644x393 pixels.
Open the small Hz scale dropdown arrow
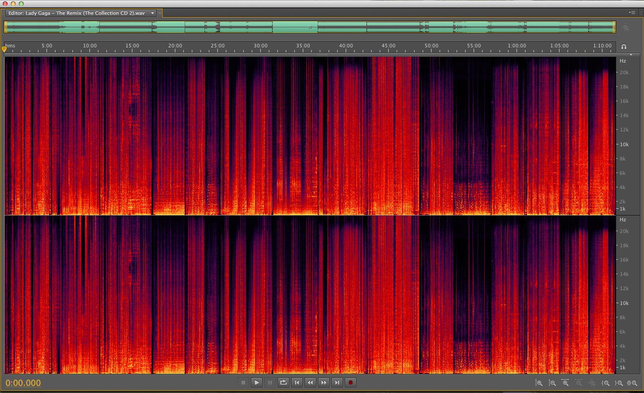click(631, 55)
